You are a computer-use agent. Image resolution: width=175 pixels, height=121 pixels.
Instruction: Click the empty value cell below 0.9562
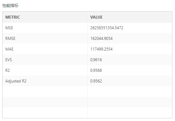130,91
